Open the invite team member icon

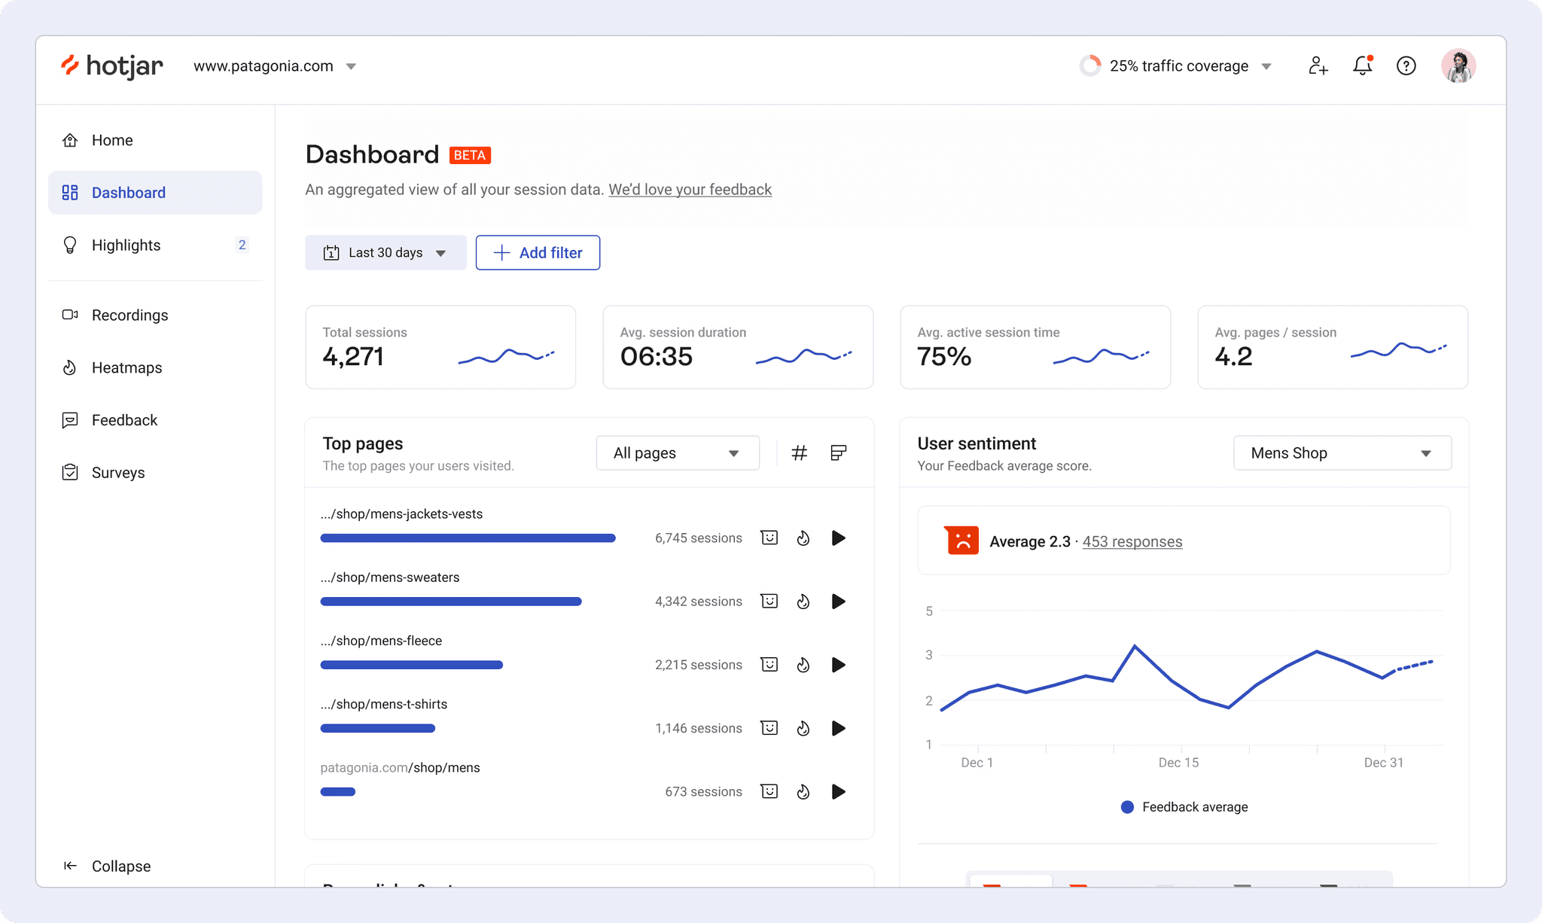pos(1318,66)
